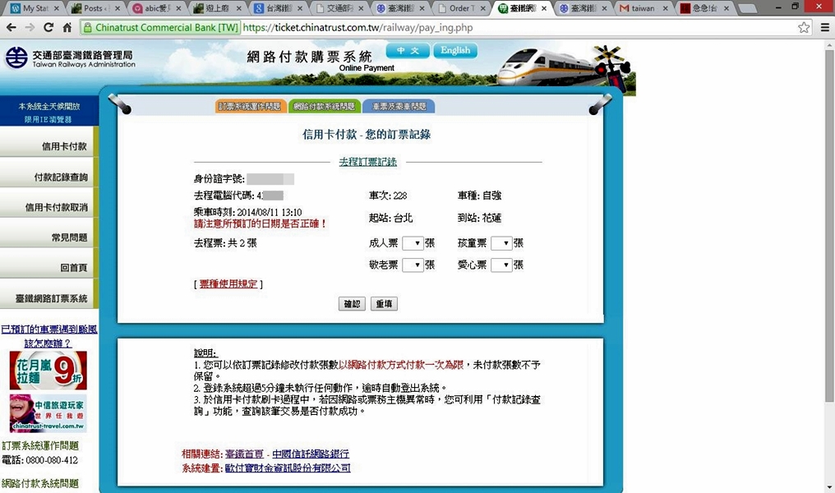
Task: Click the browser forward arrow
Action: (x=30, y=27)
